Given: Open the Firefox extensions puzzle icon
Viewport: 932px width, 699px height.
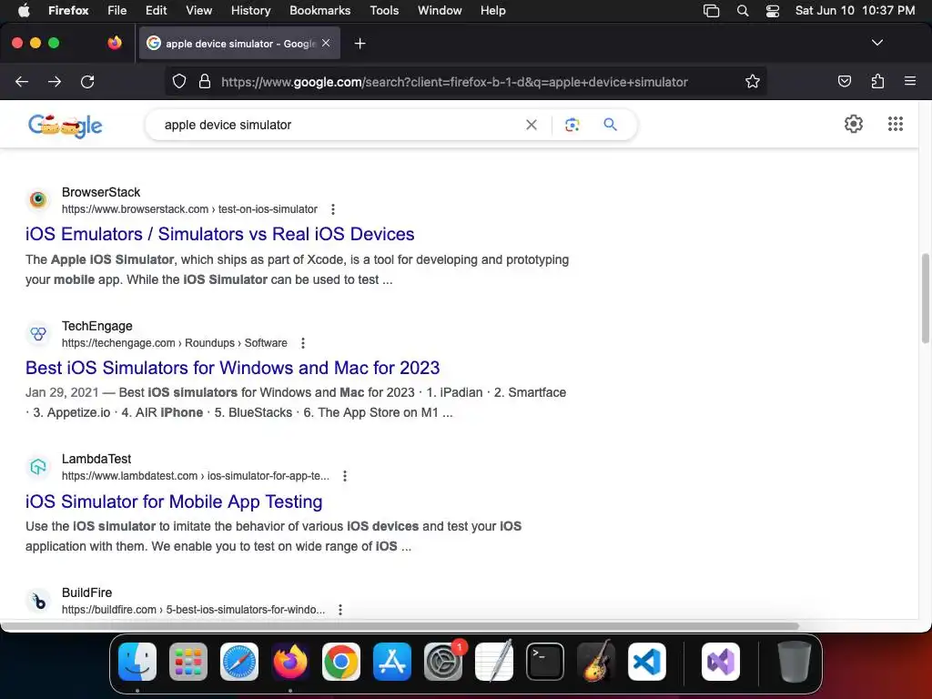Looking at the screenshot, I should 877,81.
